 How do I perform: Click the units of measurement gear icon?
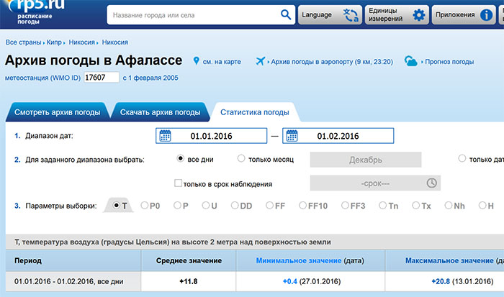tap(419, 15)
